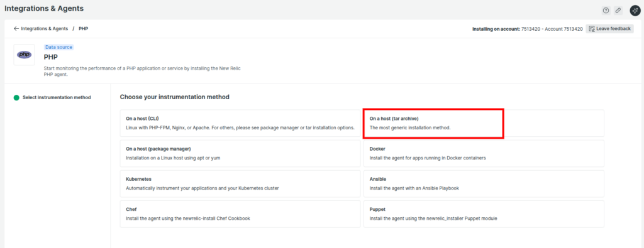644x248 pixels.
Task: Go to the Integrations & Agents breadcrumb
Action: [x=45, y=29]
